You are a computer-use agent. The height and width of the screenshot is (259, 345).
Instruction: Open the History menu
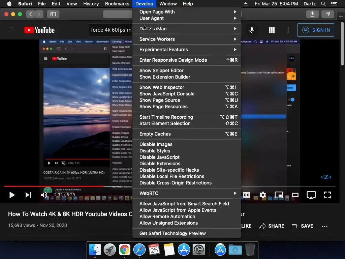[x=91, y=4]
